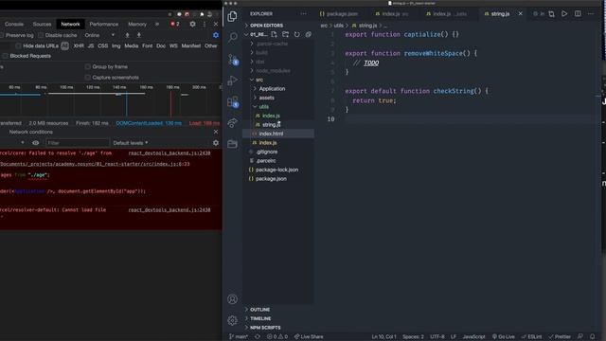Show more DevTools tabs with chevron

click(x=157, y=24)
